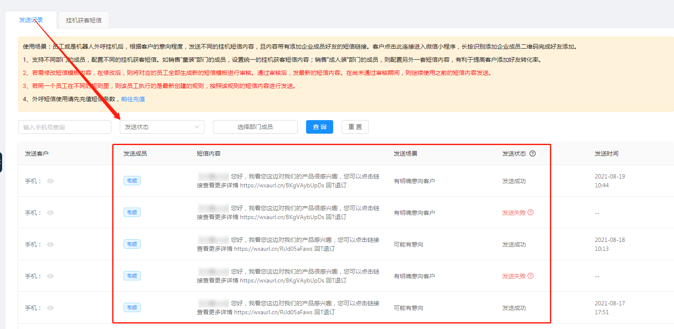Click the 发送成员 column header

pos(135,154)
